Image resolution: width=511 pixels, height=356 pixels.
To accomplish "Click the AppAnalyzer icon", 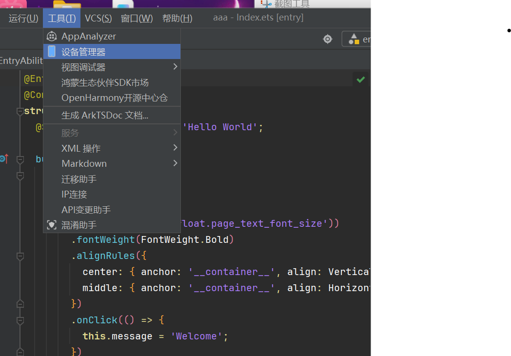I will (52, 36).
